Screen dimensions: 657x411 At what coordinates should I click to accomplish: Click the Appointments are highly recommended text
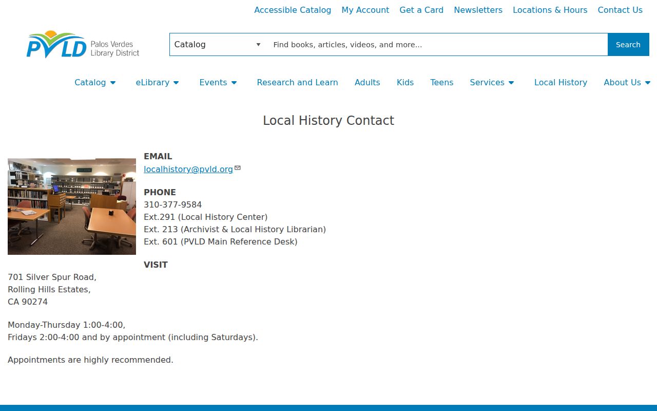coord(91,360)
